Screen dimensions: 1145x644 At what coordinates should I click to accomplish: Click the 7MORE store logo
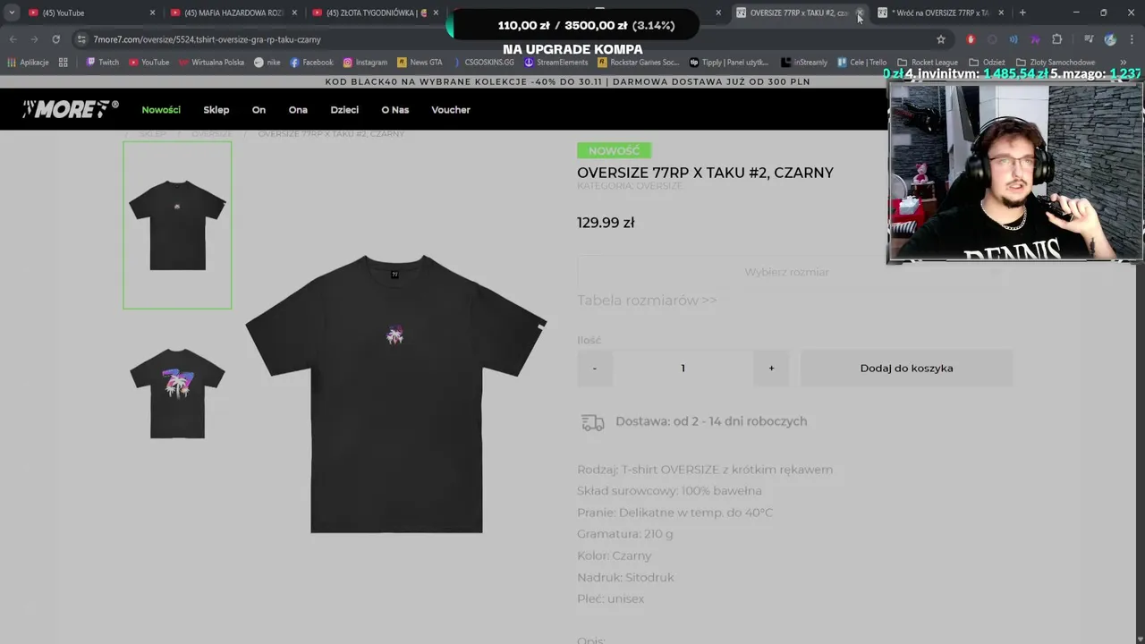71,109
